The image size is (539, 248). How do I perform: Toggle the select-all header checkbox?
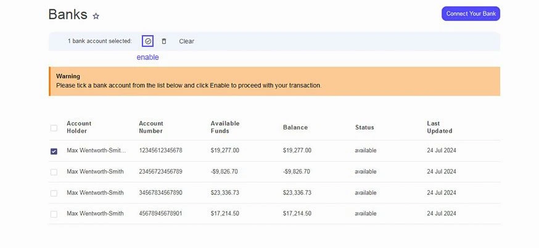click(x=54, y=128)
